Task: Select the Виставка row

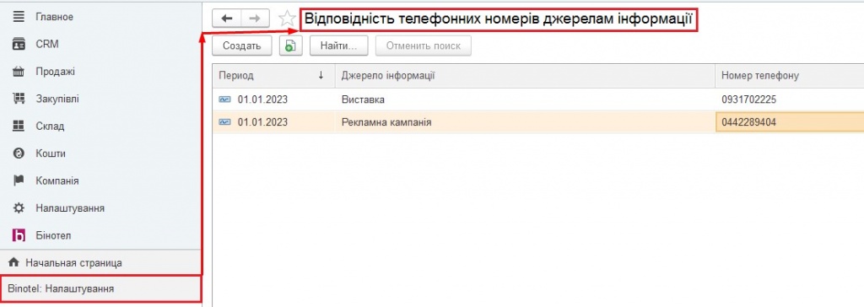Action: (537, 100)
